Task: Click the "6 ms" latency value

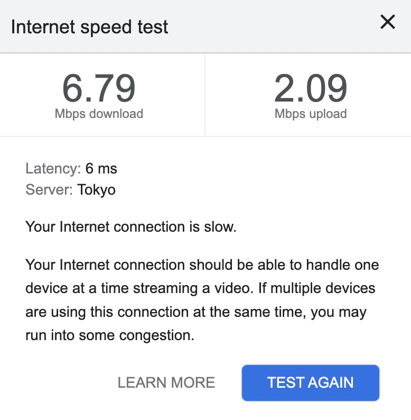Action: pyautogui.click(x=101, y=169)
